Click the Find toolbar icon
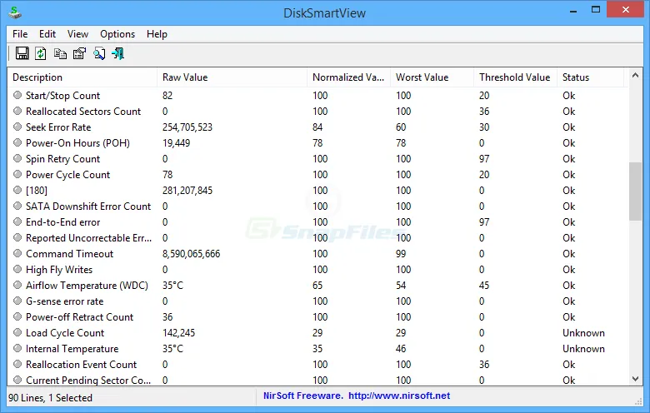This screenshot has height=413, width=650. [x=99, y=53]
